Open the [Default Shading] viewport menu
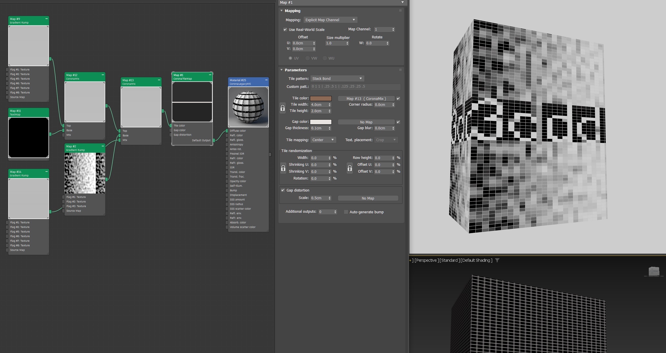The height and width of the screenshot is (353, 666). [x=476, y=260]
